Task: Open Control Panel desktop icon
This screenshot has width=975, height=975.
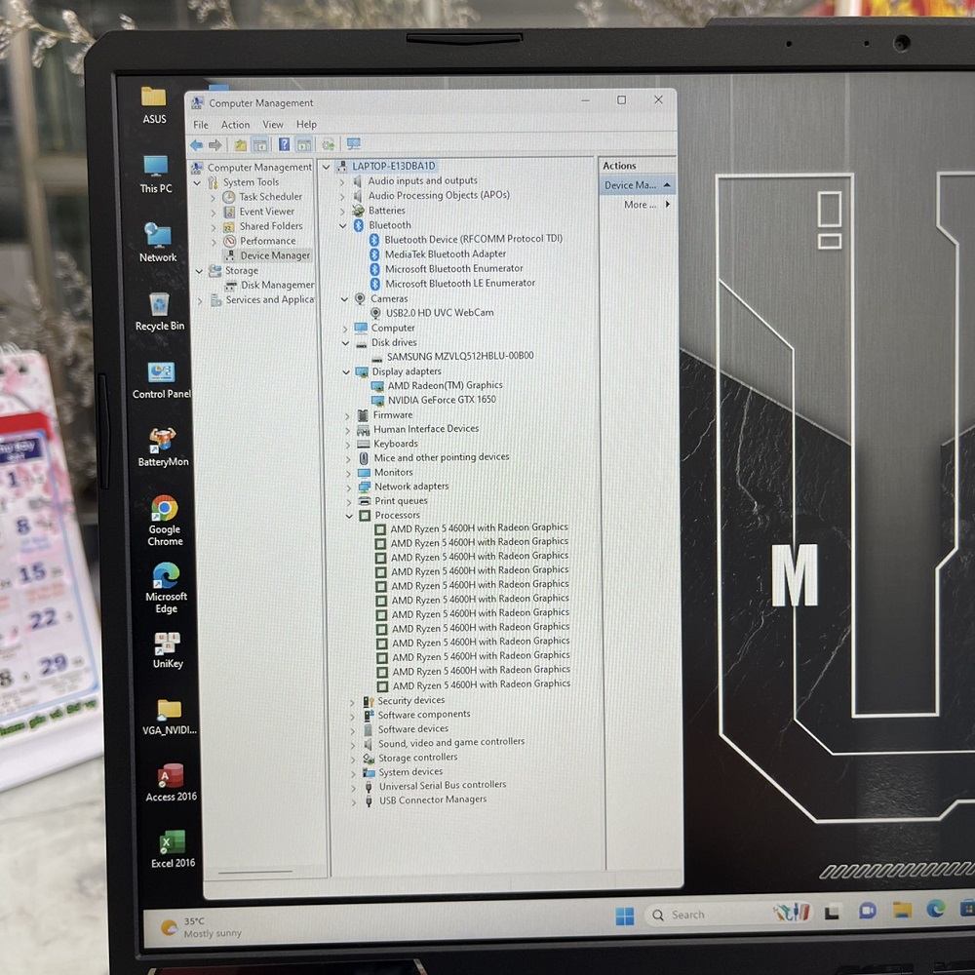Action: click(x=161, y=379)
